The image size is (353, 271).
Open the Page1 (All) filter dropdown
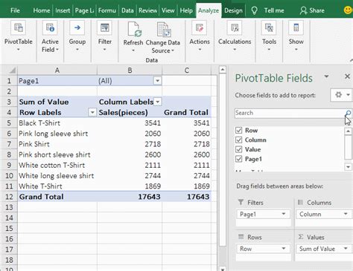(157, 81)
